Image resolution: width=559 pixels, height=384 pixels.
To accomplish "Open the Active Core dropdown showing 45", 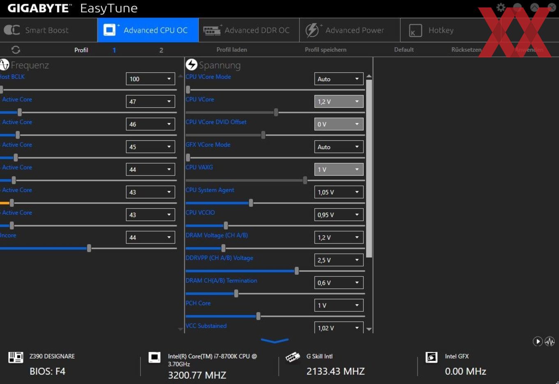I will point(150,147).
